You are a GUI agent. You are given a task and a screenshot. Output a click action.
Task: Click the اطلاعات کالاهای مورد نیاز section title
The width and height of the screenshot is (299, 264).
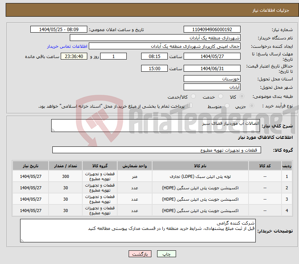(x=265, y=137)
